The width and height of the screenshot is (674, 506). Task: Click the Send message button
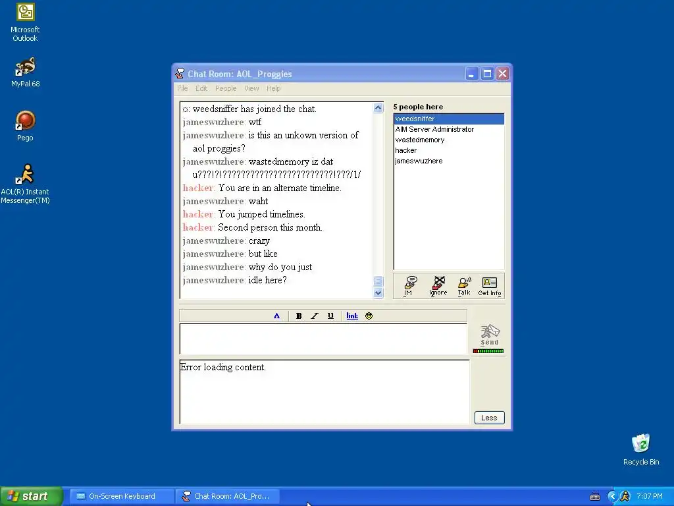pos(490,335)
